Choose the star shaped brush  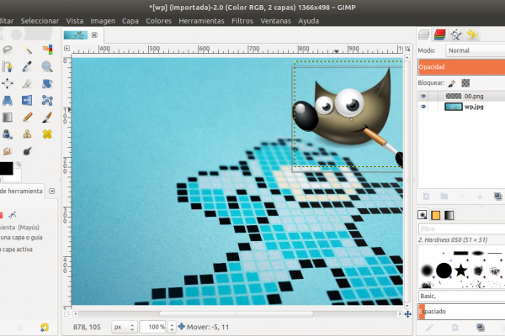pos(461,270)
